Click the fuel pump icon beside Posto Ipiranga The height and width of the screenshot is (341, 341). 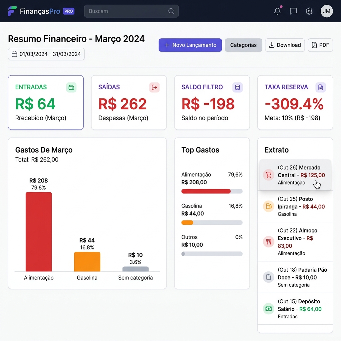[268, 206]
